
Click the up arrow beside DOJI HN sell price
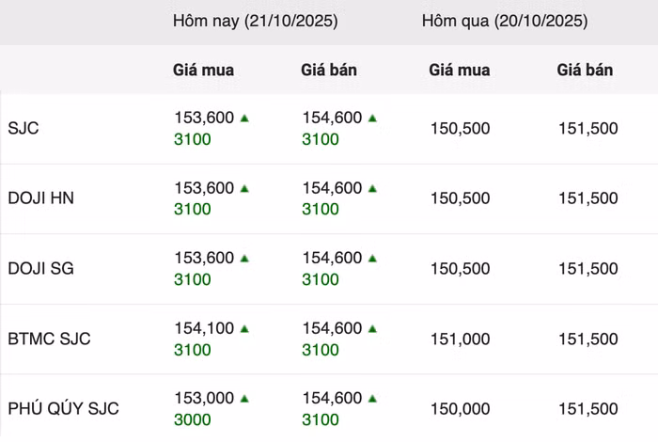[x=372, y=189]
